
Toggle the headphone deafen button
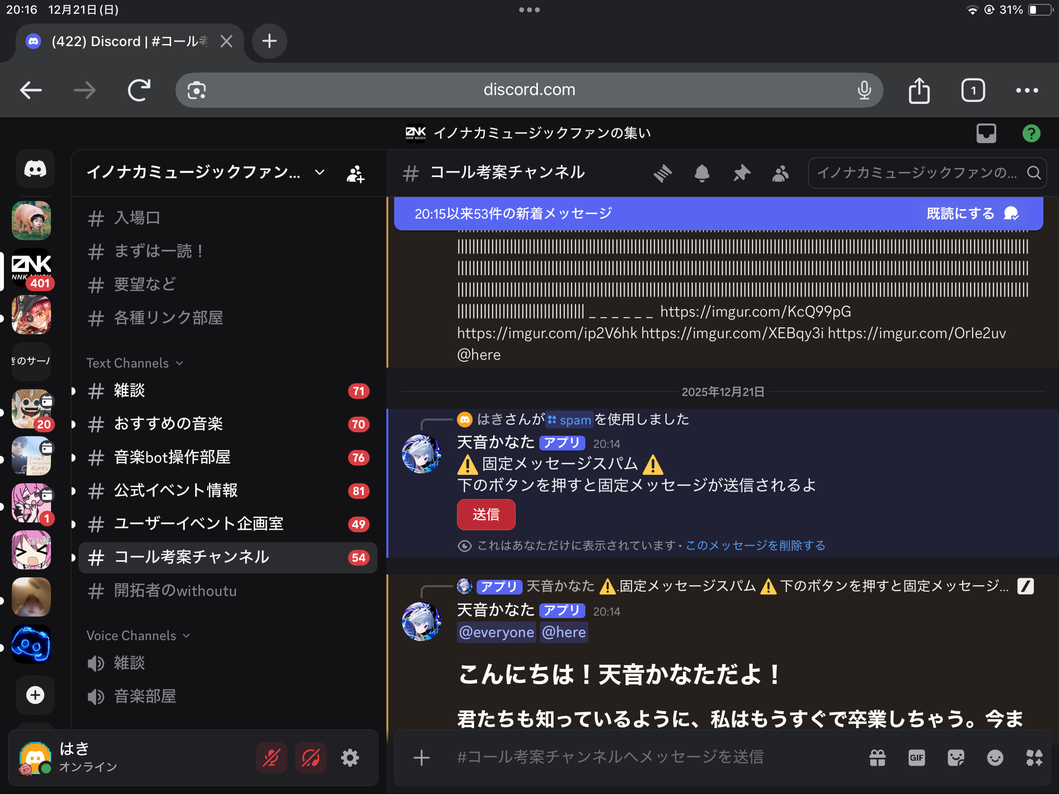[x=310, y=758]
